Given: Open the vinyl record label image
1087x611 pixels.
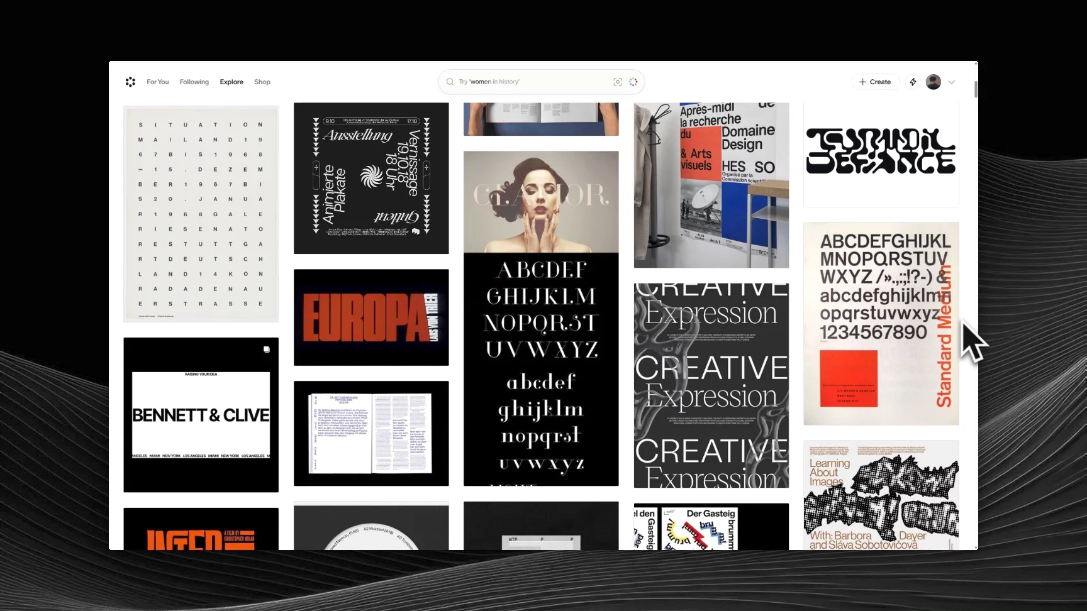Looking at the screenshot, I should pyautogui.click(x=371, y=526).
